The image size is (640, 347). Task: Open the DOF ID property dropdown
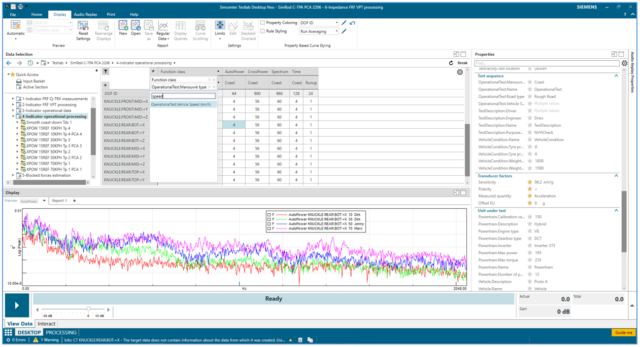tap(338, 22)
